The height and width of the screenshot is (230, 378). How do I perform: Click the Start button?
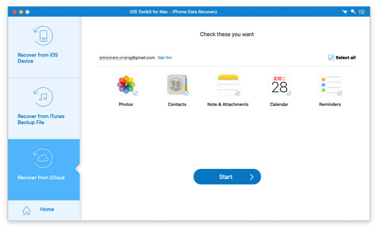pos(227,176)
